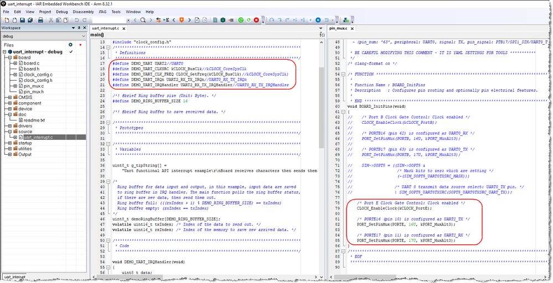Click the Redo arrow icon
Viewport: 553px width, 283px height.
point(84,20)
